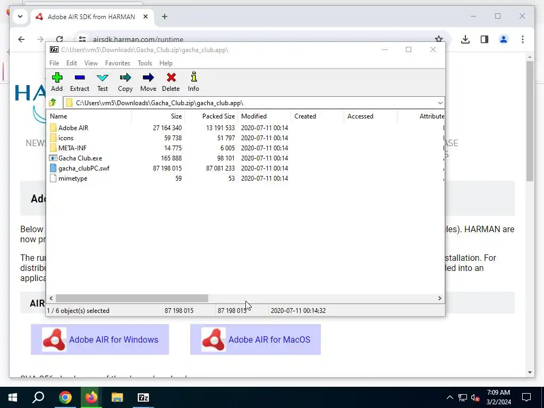Open the Help menu
Screen dimensions: 544x408
click(x=166, y=63)
